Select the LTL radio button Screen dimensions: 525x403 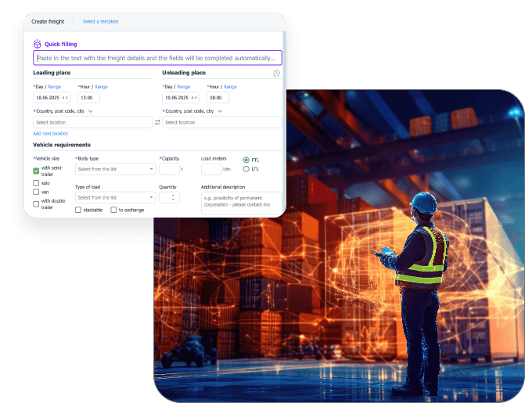coord(246,168)
